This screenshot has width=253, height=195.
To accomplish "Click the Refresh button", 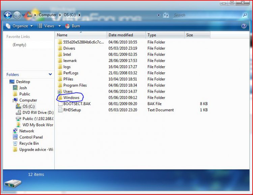I will pos(166,15).
